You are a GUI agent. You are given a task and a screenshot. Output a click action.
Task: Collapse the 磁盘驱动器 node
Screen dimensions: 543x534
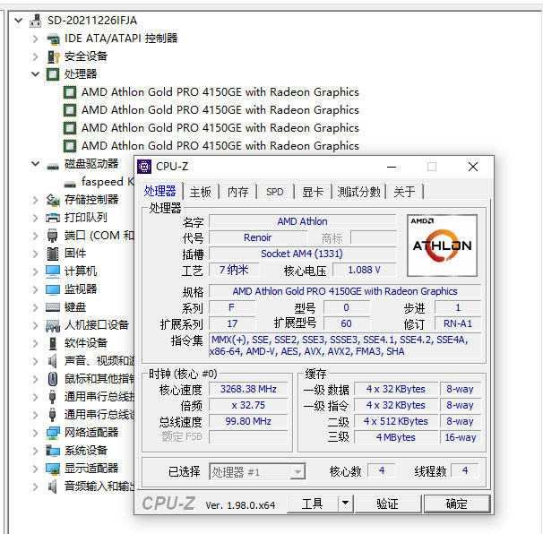(x=35, y=164)
